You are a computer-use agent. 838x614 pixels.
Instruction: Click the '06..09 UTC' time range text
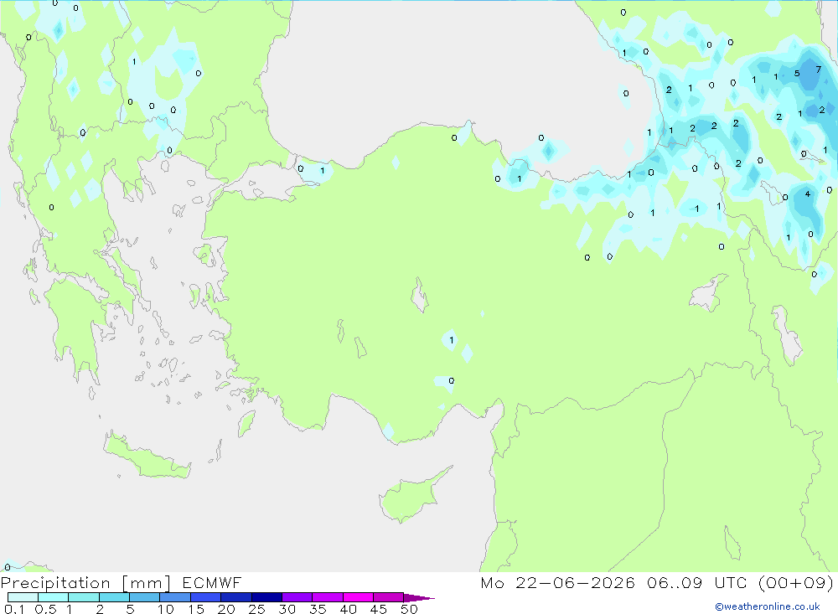(697, 583)
